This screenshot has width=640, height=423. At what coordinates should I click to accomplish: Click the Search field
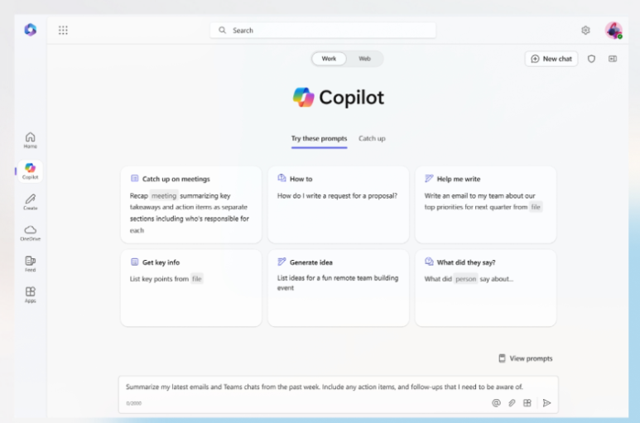[323, 30]
